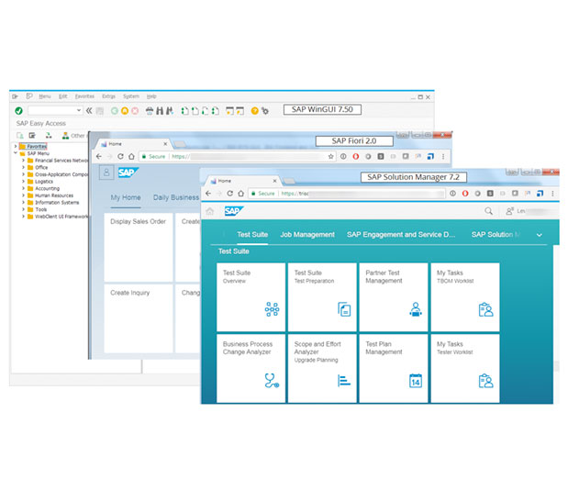The height and width of the screenshot is (479, 579).
Task: Open the Test Suite Overview tile
Action: [x=251, y=297]
